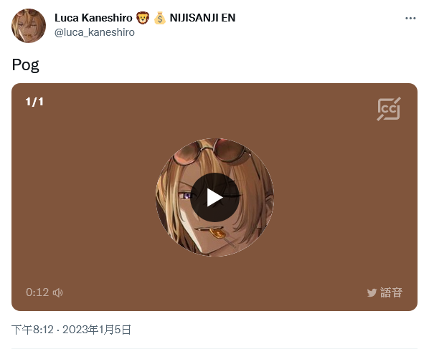Click the 2023年1月5日 date text
This screenshot has width=429, height=349.
(x=97, y=330)
